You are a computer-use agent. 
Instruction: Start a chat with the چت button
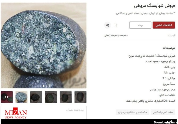(140, 25)
